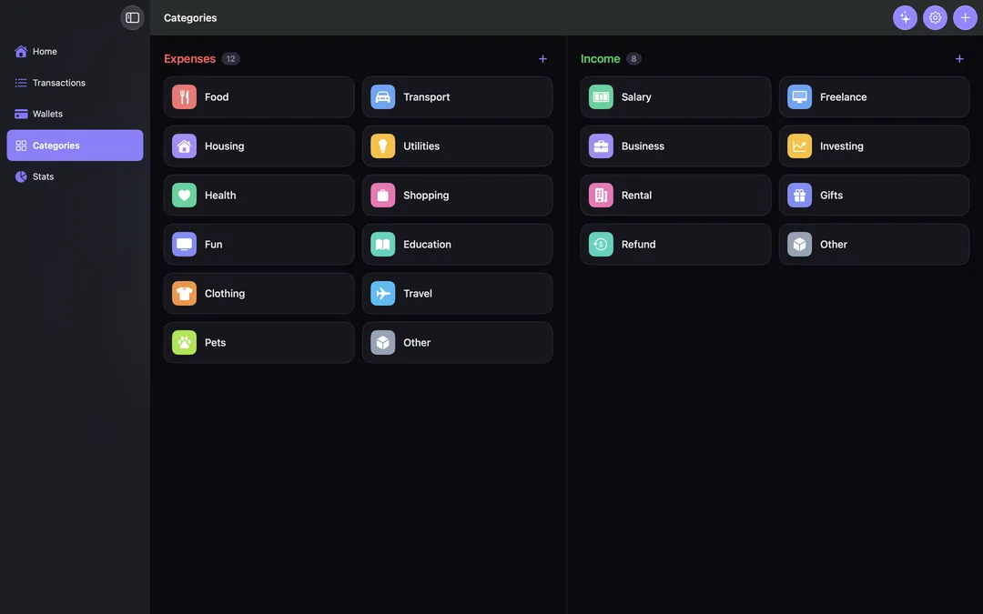
Task: Click the Categories page title
Action: tap(190, 17)
